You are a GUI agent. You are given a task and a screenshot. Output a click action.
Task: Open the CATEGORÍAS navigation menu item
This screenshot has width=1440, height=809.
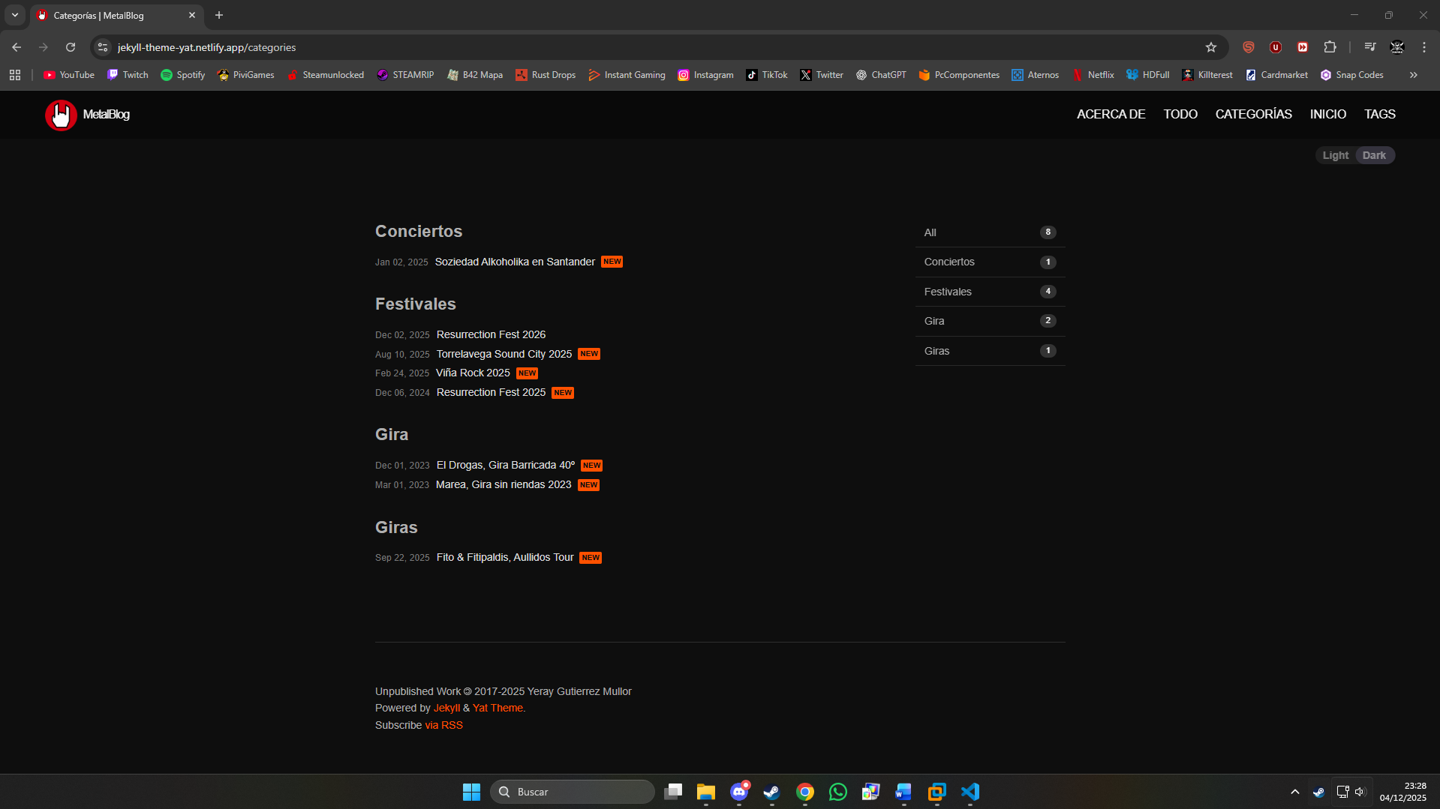[1253, 114]
